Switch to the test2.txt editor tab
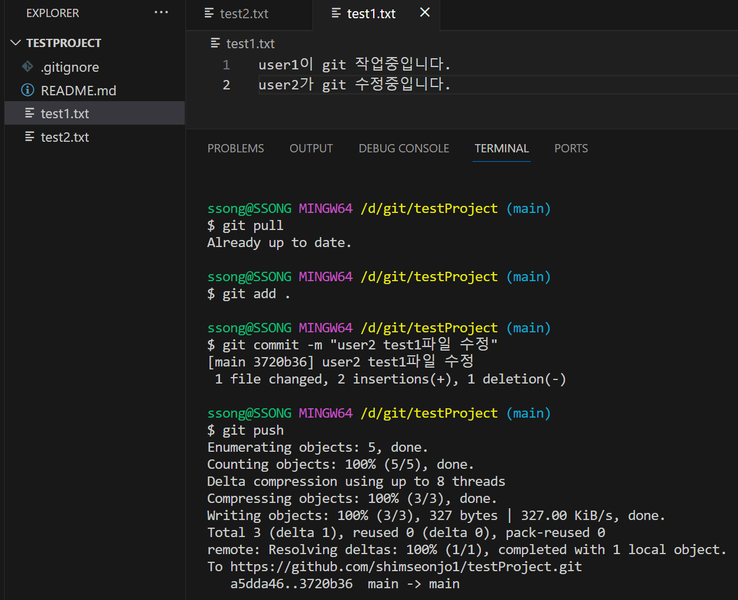 coord(244,14)
